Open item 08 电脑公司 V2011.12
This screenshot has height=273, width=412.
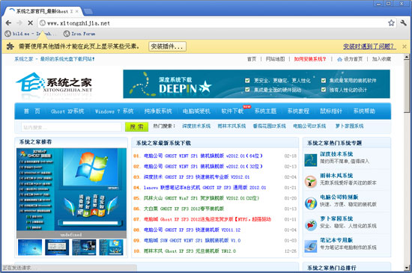[x=192, y=230]
